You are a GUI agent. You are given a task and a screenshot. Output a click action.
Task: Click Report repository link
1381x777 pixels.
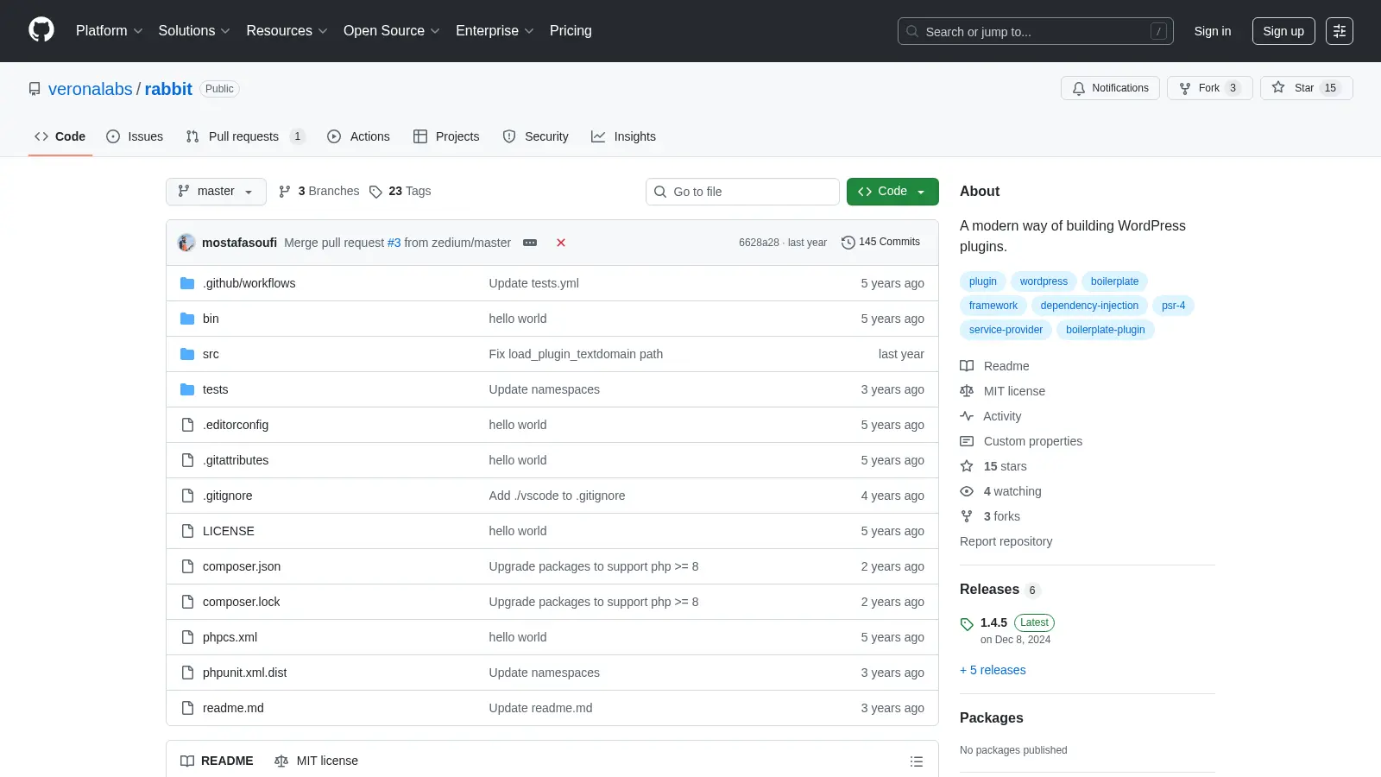1006,541
